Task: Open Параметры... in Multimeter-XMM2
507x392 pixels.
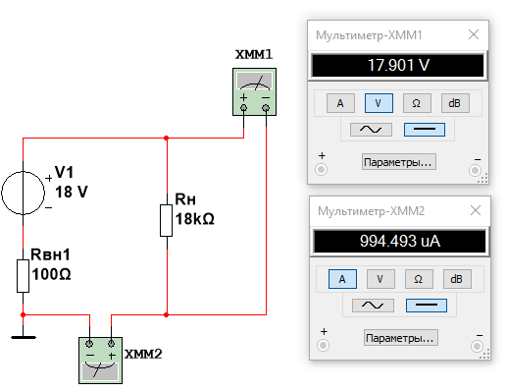Action: [x=401, y=338]
